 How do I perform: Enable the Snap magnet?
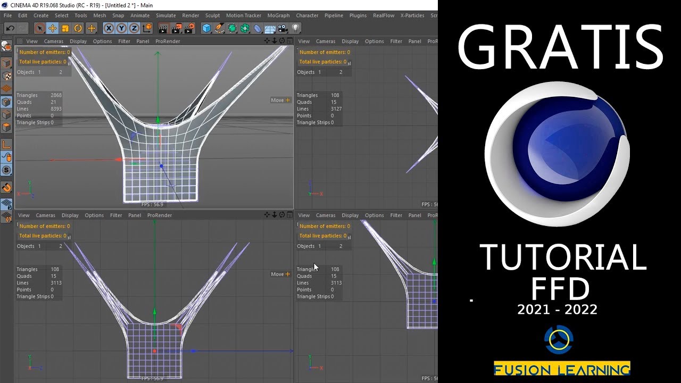(x=6, y=187)
